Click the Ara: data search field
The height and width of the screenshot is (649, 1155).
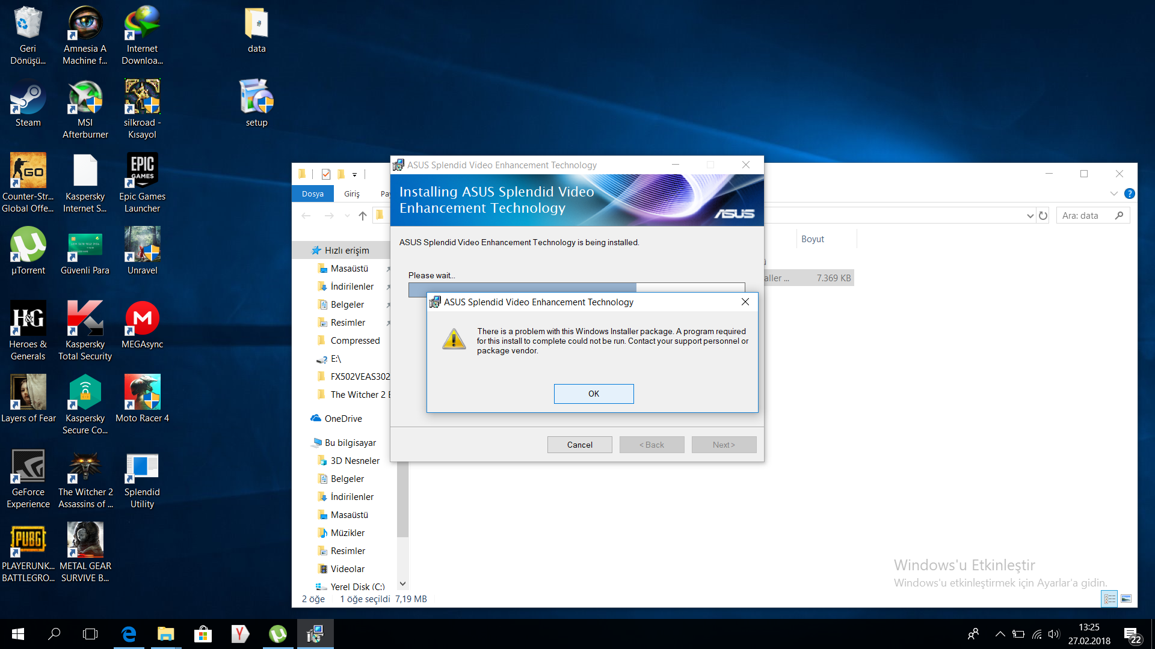[1093, 216]
